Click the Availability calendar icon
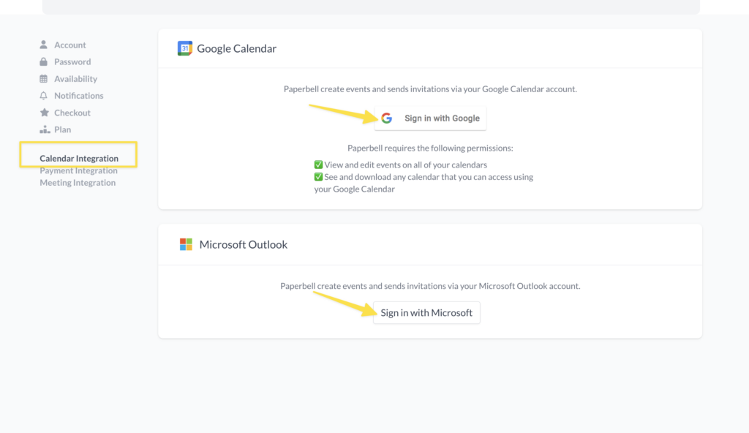This screenshot has height=433, width=749. 44,78
